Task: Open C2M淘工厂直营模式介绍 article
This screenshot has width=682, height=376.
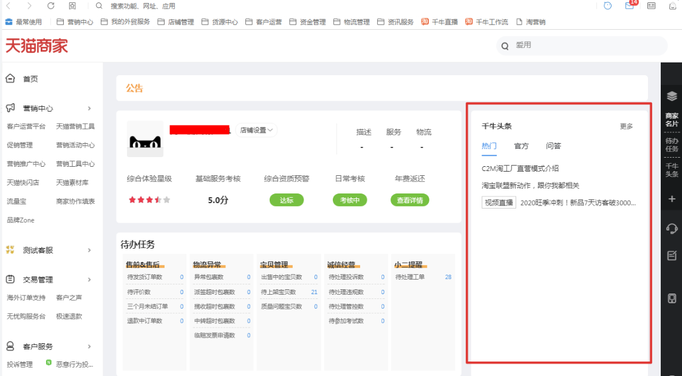Action: tap(520, 169)
